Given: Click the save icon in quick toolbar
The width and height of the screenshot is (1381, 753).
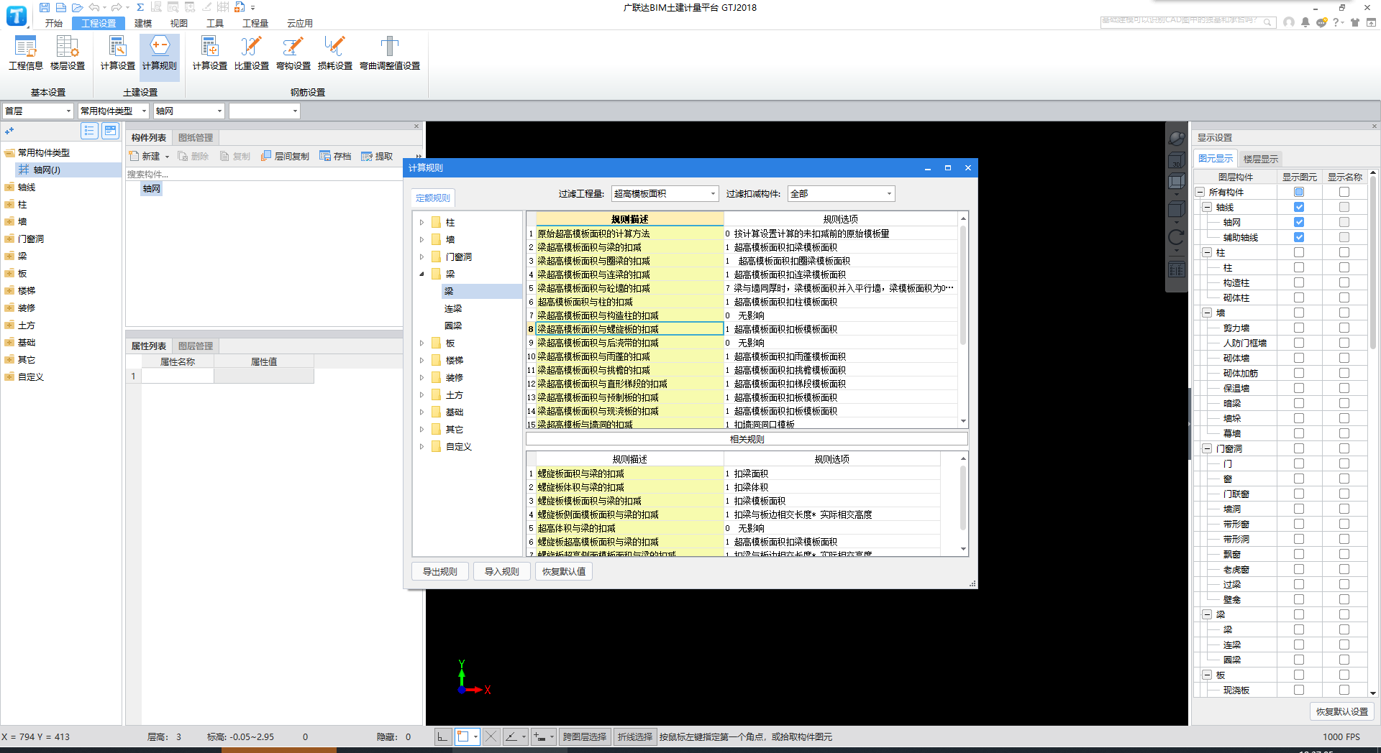Looking at the screenshot, I should click(45, 7).
